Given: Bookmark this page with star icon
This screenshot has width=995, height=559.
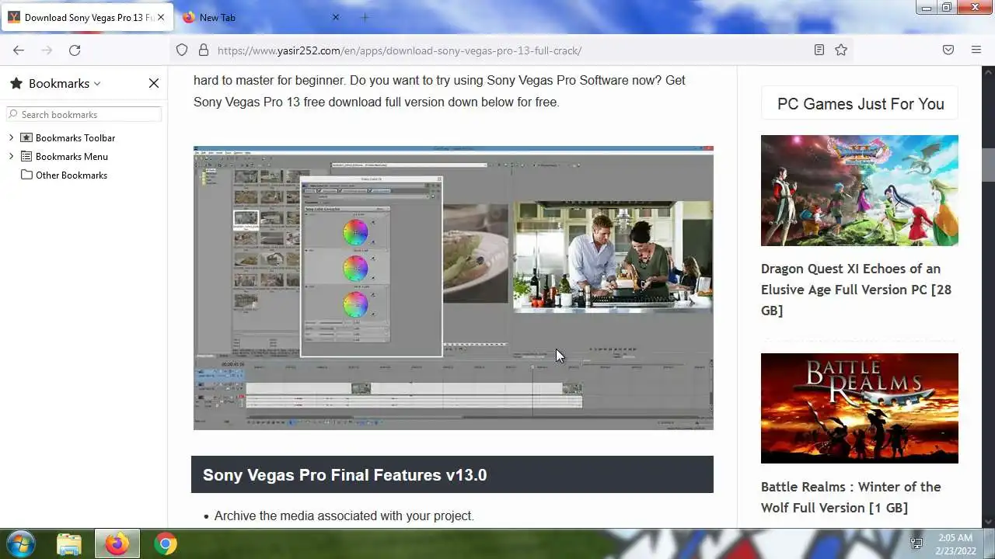Looking at the screenshot, I should (x=841, y=50).
